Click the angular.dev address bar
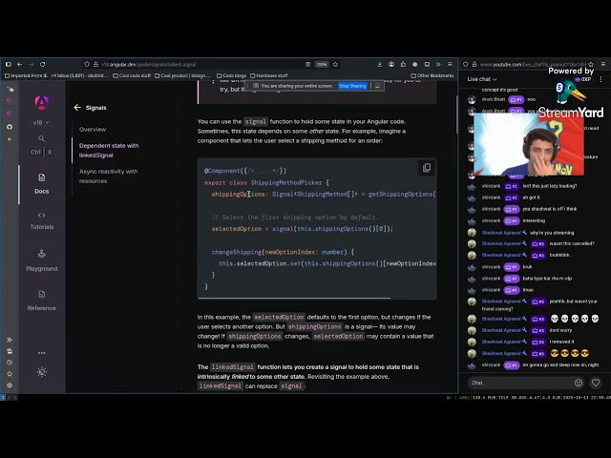611x458 pixels. [199, 64]
